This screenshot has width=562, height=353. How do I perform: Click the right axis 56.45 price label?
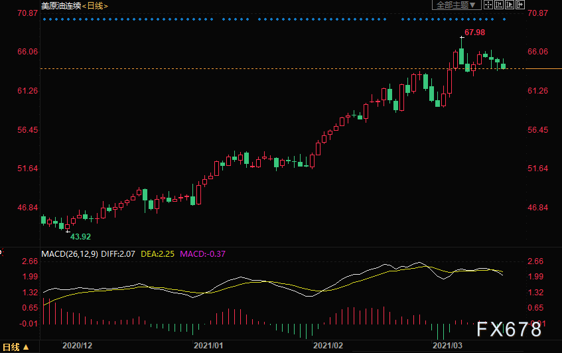(x=537, y=130)
